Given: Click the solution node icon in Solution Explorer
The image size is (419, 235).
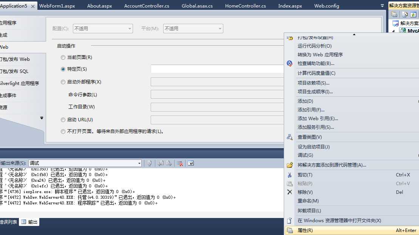Looking at the screenshot, I should click(x=396, y=23).
